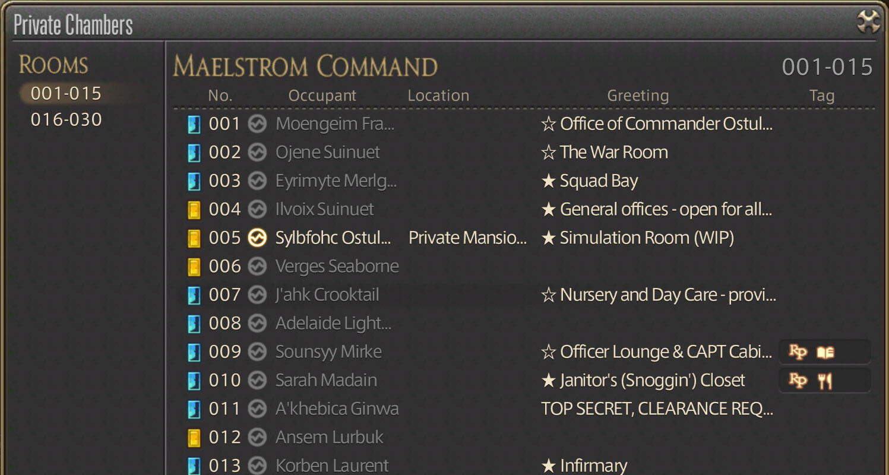Click the highlighted status icon for room 005
Screen dimensions: 889x475
[x=257, y=238]
